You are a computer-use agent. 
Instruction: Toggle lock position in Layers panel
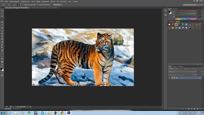pos(180,75)
